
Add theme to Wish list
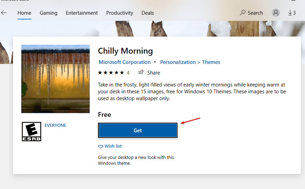(x=110, y=146)
